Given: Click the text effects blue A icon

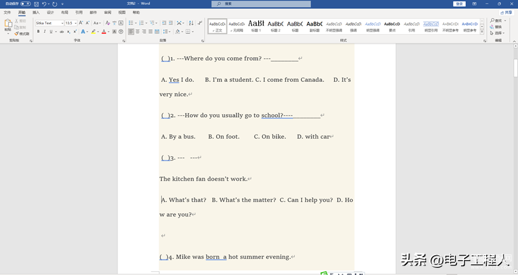Looking at the screenshot, I should pyautogui.click(x=83, y=32).
